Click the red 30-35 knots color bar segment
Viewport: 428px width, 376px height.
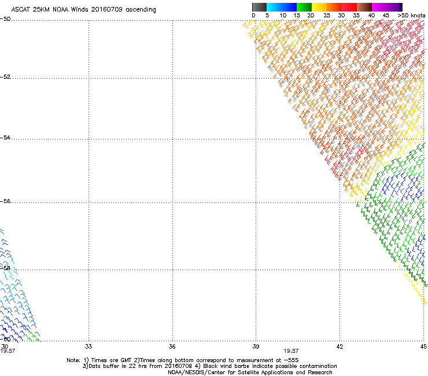click(x=349, y=7)
